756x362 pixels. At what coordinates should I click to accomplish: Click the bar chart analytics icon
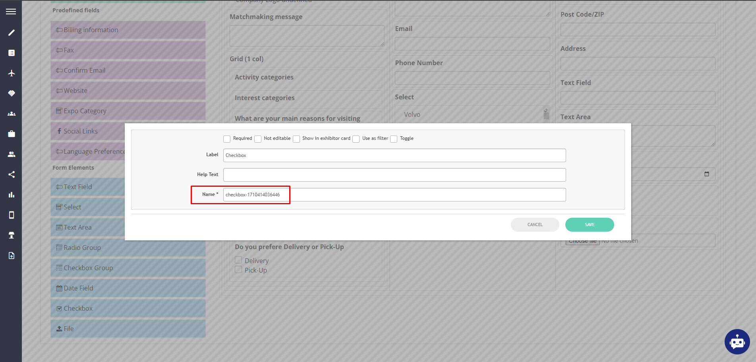(11, 194)
